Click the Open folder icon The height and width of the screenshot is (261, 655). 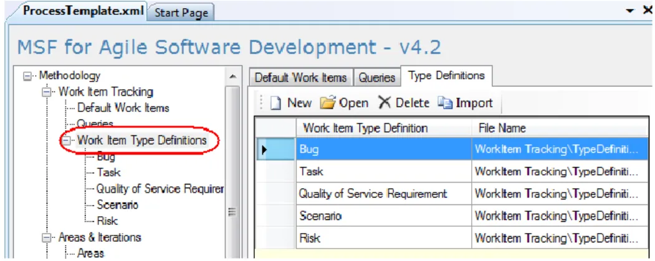[x=328, y=103]
